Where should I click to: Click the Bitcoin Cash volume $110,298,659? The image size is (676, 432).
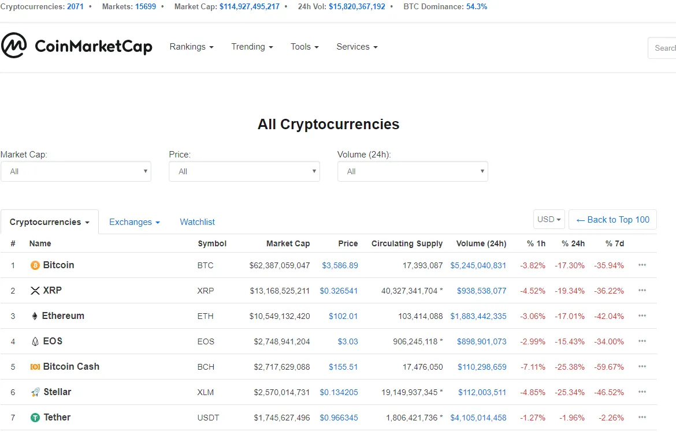point(482,367)
